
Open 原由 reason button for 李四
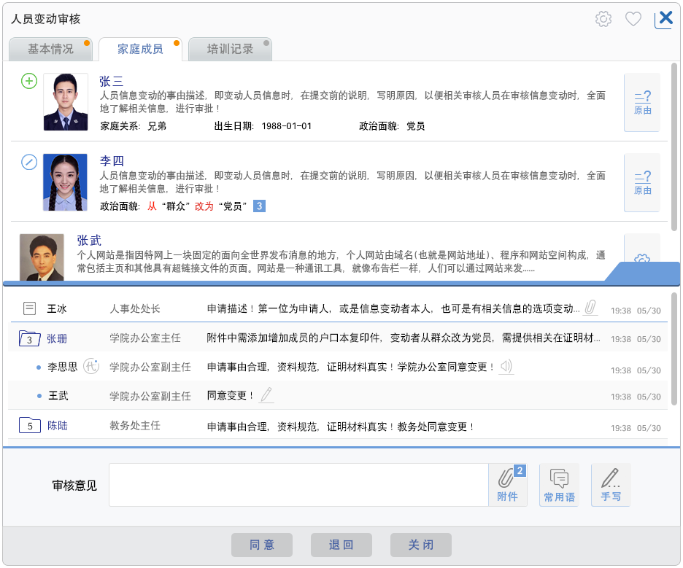point(642,183)
